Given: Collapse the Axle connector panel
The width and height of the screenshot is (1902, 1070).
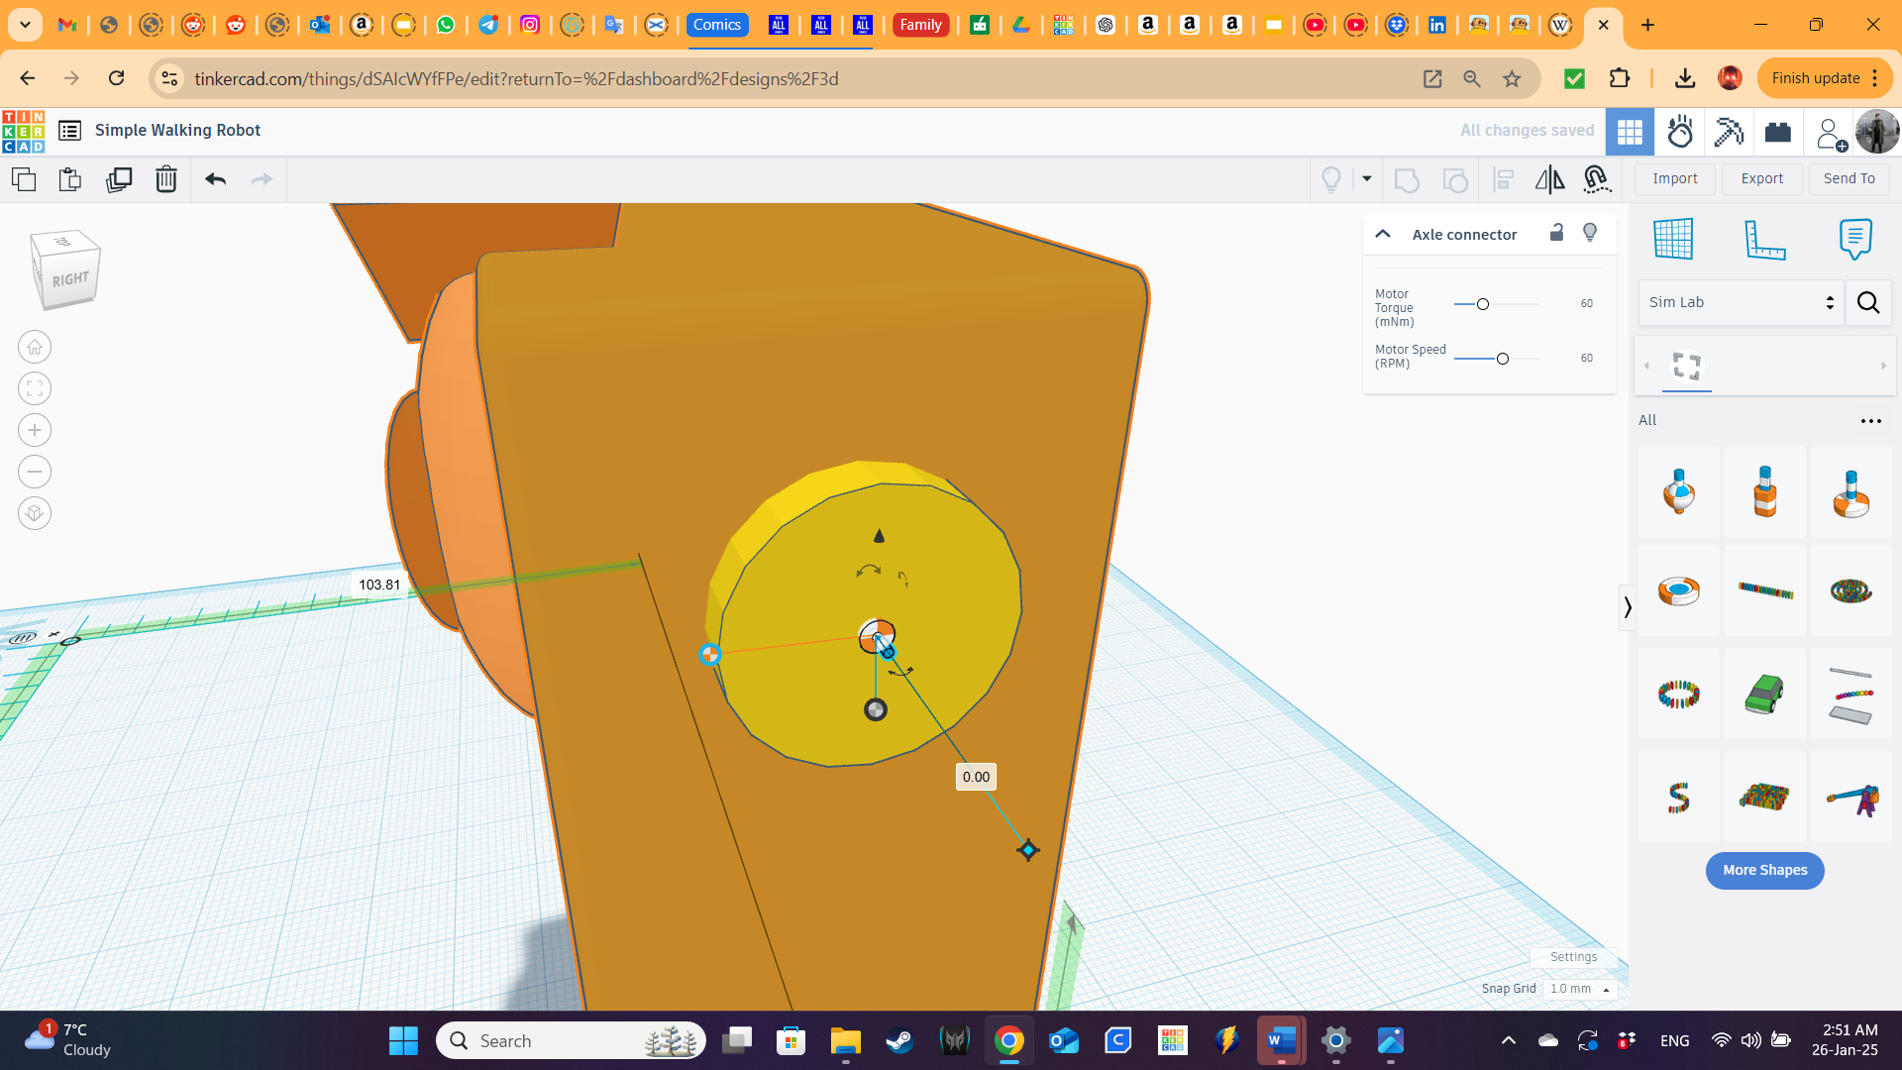Looking at the screenshot, I should [x=1383, y=234].
